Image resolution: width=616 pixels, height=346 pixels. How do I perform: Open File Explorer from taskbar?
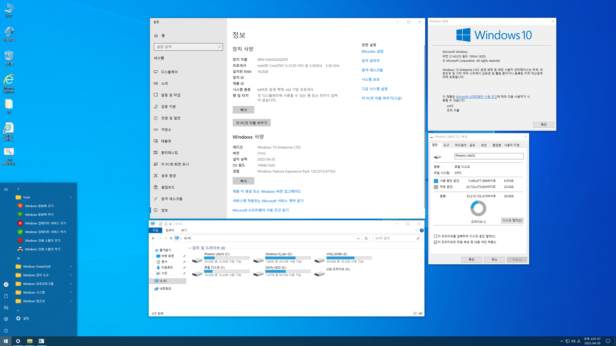(x=30, y=341)
